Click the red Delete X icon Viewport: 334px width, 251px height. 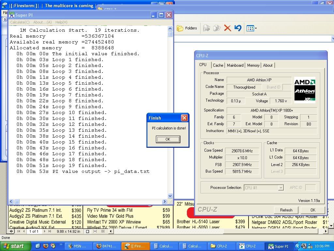click(228, 28)
